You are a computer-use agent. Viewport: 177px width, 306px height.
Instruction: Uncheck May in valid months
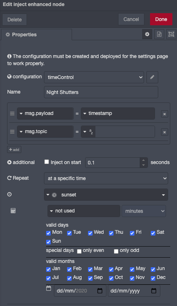[132, 269]
